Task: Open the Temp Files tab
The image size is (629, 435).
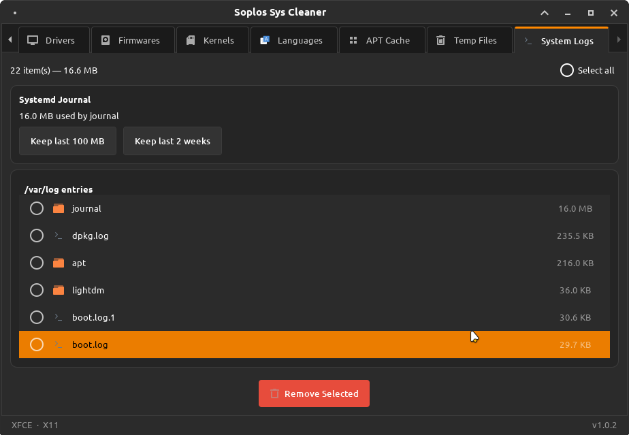Action: [470, 40]
